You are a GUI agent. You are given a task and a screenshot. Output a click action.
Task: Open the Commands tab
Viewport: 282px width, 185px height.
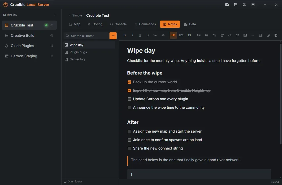145,24
